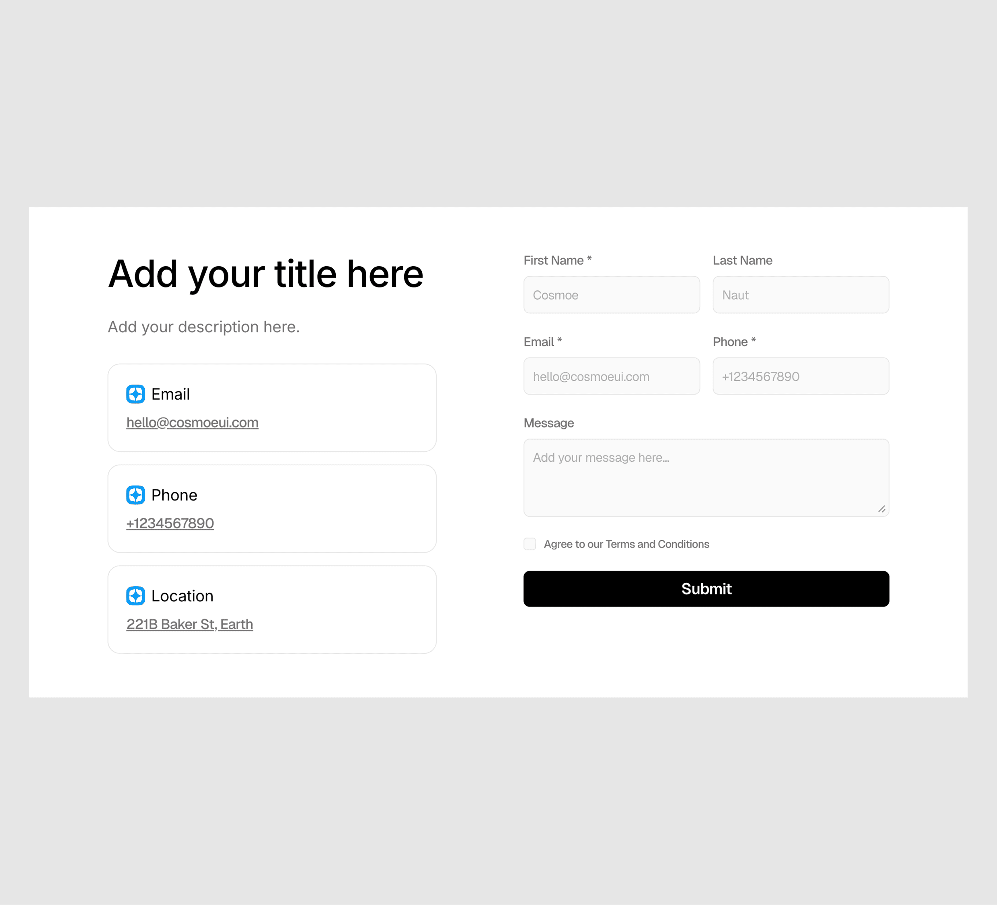Screen dimensions: 997x905
Task: Open the +1234567890 phone link
Action: coord(170,523)
